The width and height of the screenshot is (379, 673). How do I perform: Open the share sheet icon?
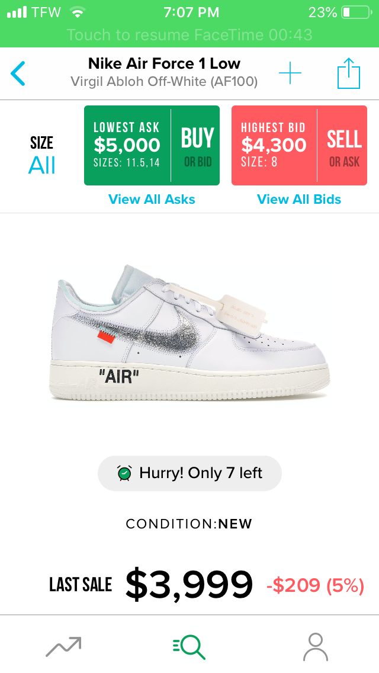(x=349, y=73)
